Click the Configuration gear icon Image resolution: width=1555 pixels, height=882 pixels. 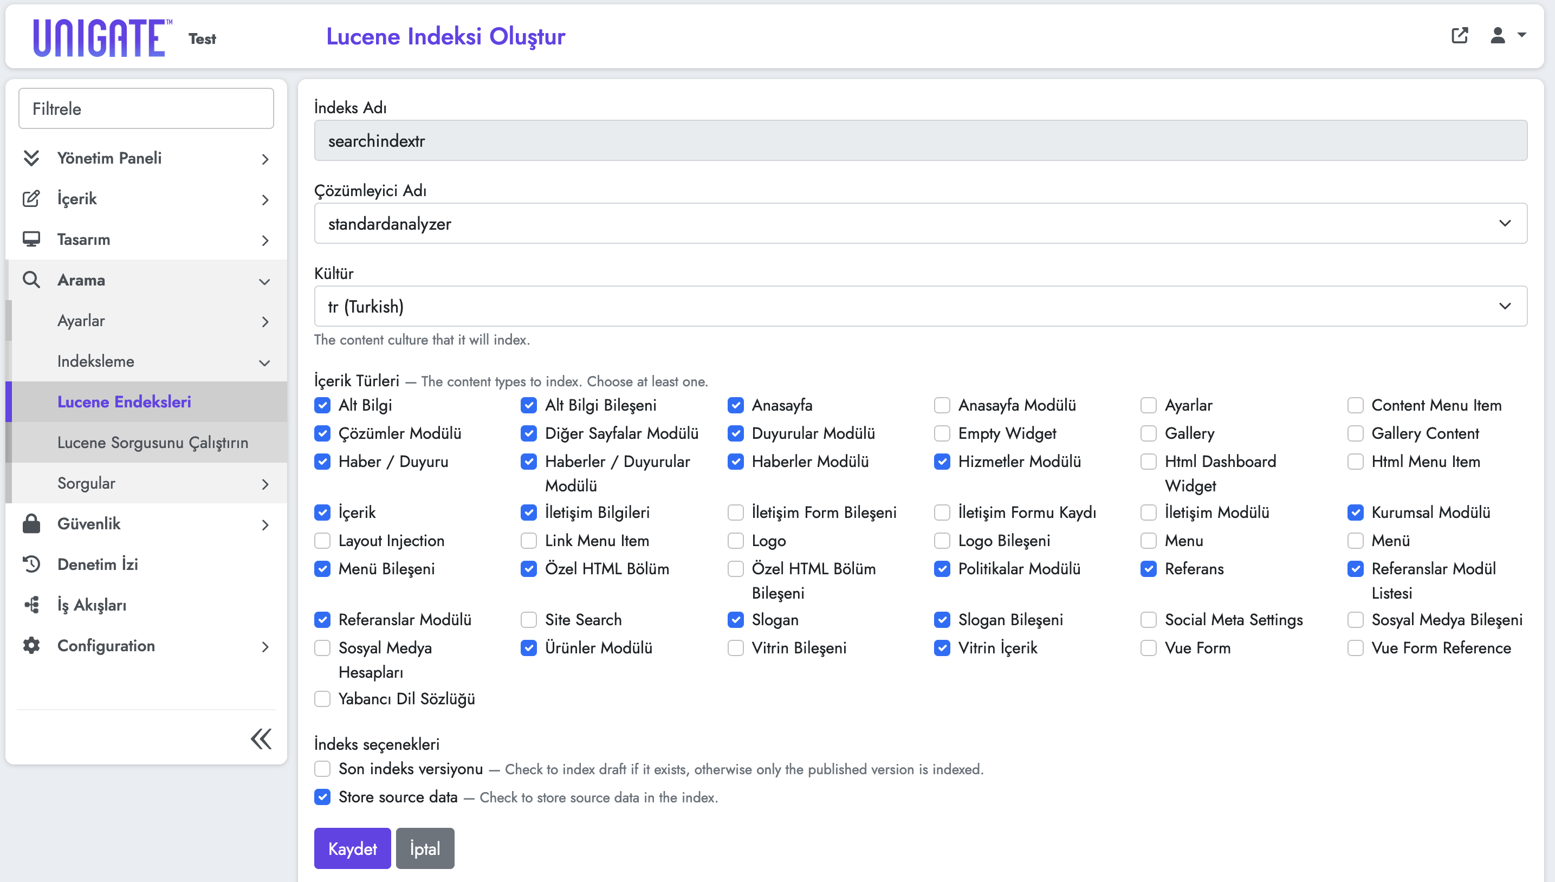coord(31,645)
